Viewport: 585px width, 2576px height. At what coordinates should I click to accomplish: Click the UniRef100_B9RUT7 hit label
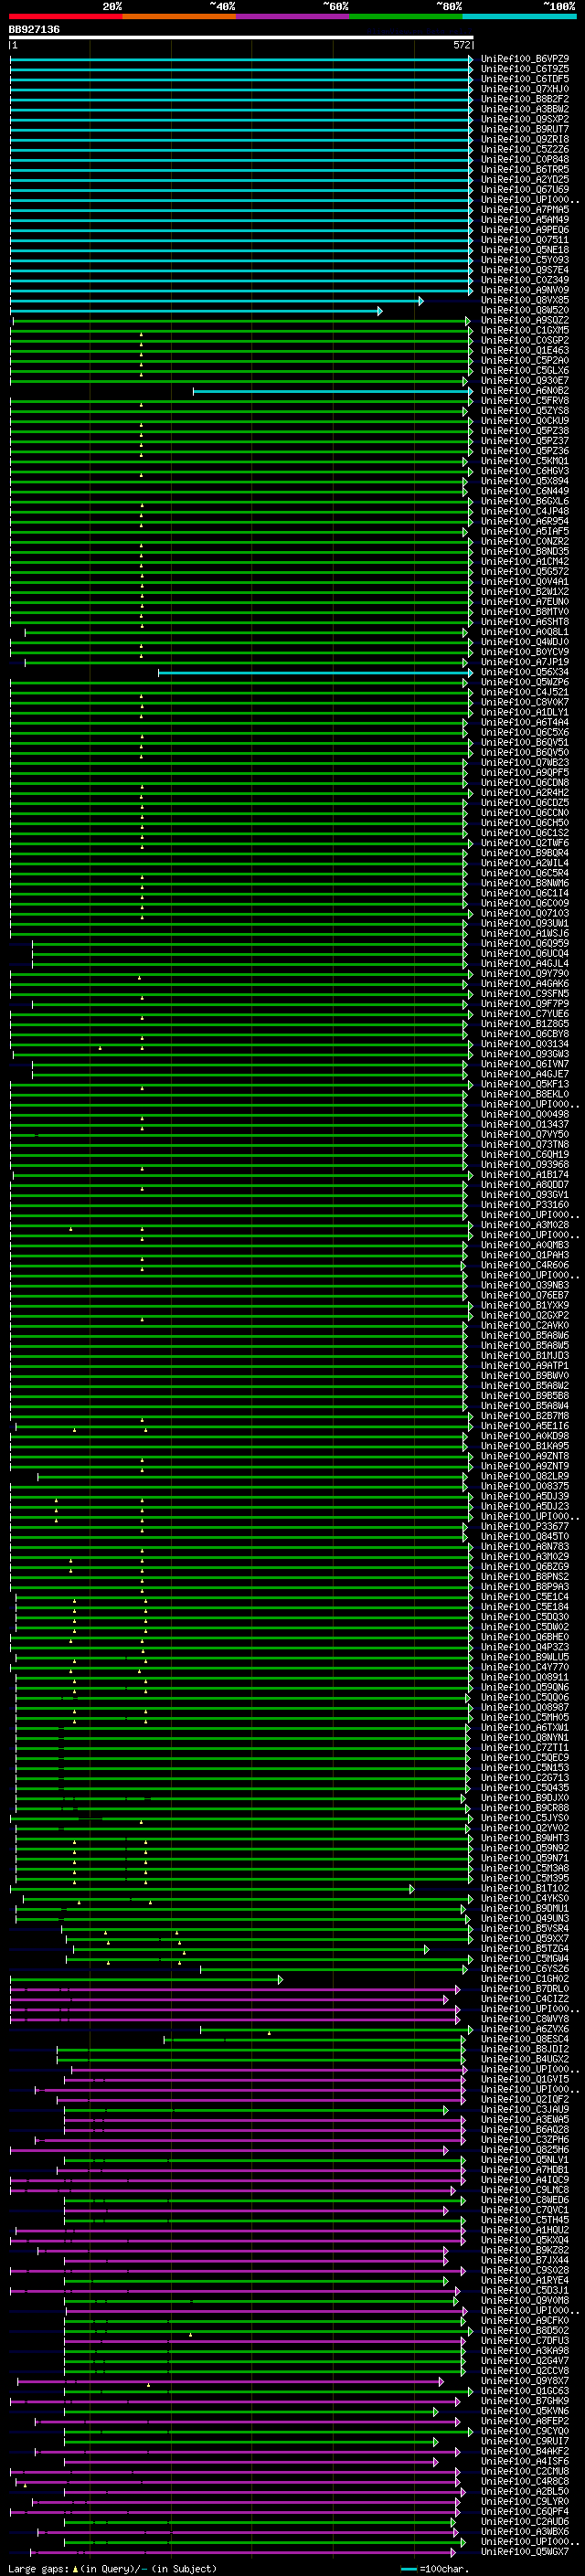(x=525, y=129)
